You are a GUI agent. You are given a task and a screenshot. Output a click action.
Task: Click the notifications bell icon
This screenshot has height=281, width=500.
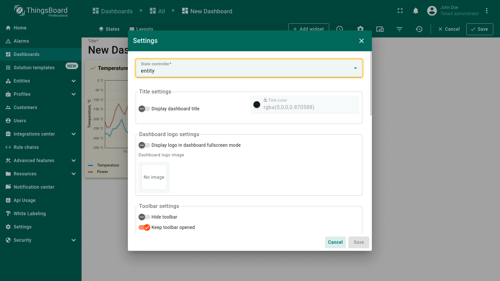pyautogui.click(x=416, y=11)
